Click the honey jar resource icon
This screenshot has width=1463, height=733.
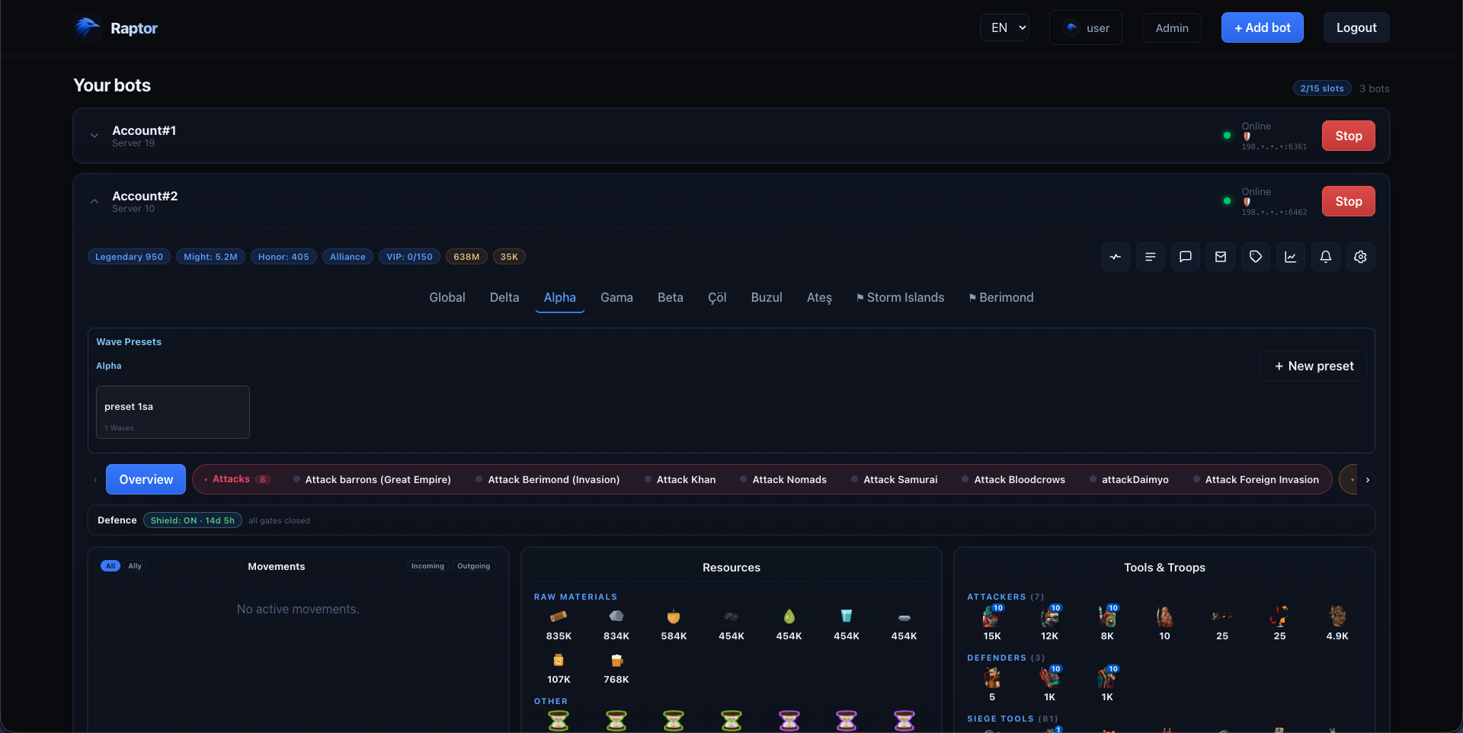click(x=559, y=660)
